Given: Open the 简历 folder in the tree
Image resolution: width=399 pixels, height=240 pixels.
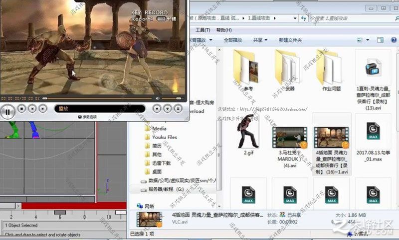Looking at the screenshot, I should click(x=153, y=146).
